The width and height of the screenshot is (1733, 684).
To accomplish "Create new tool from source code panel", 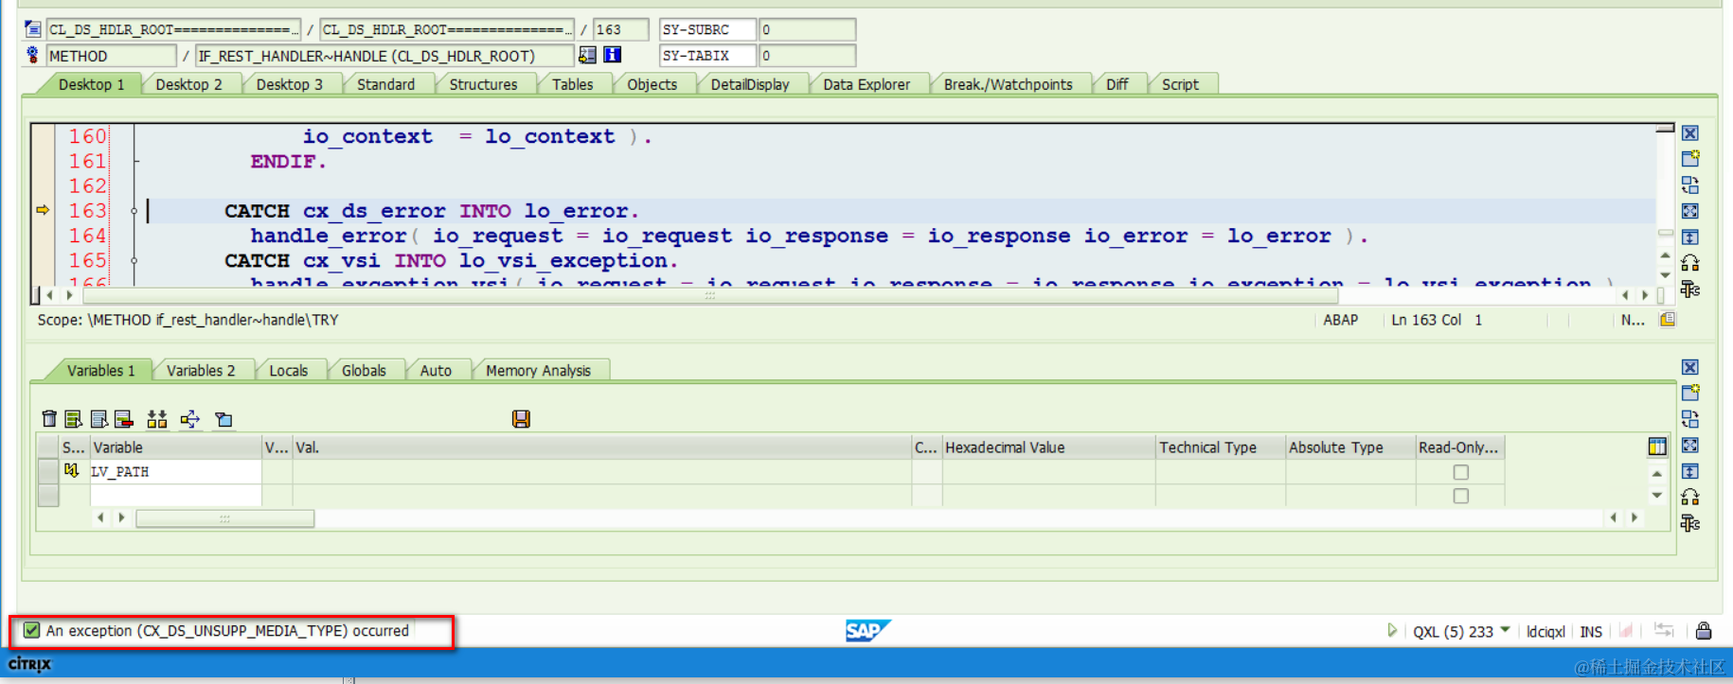I will click(1690, 159).
